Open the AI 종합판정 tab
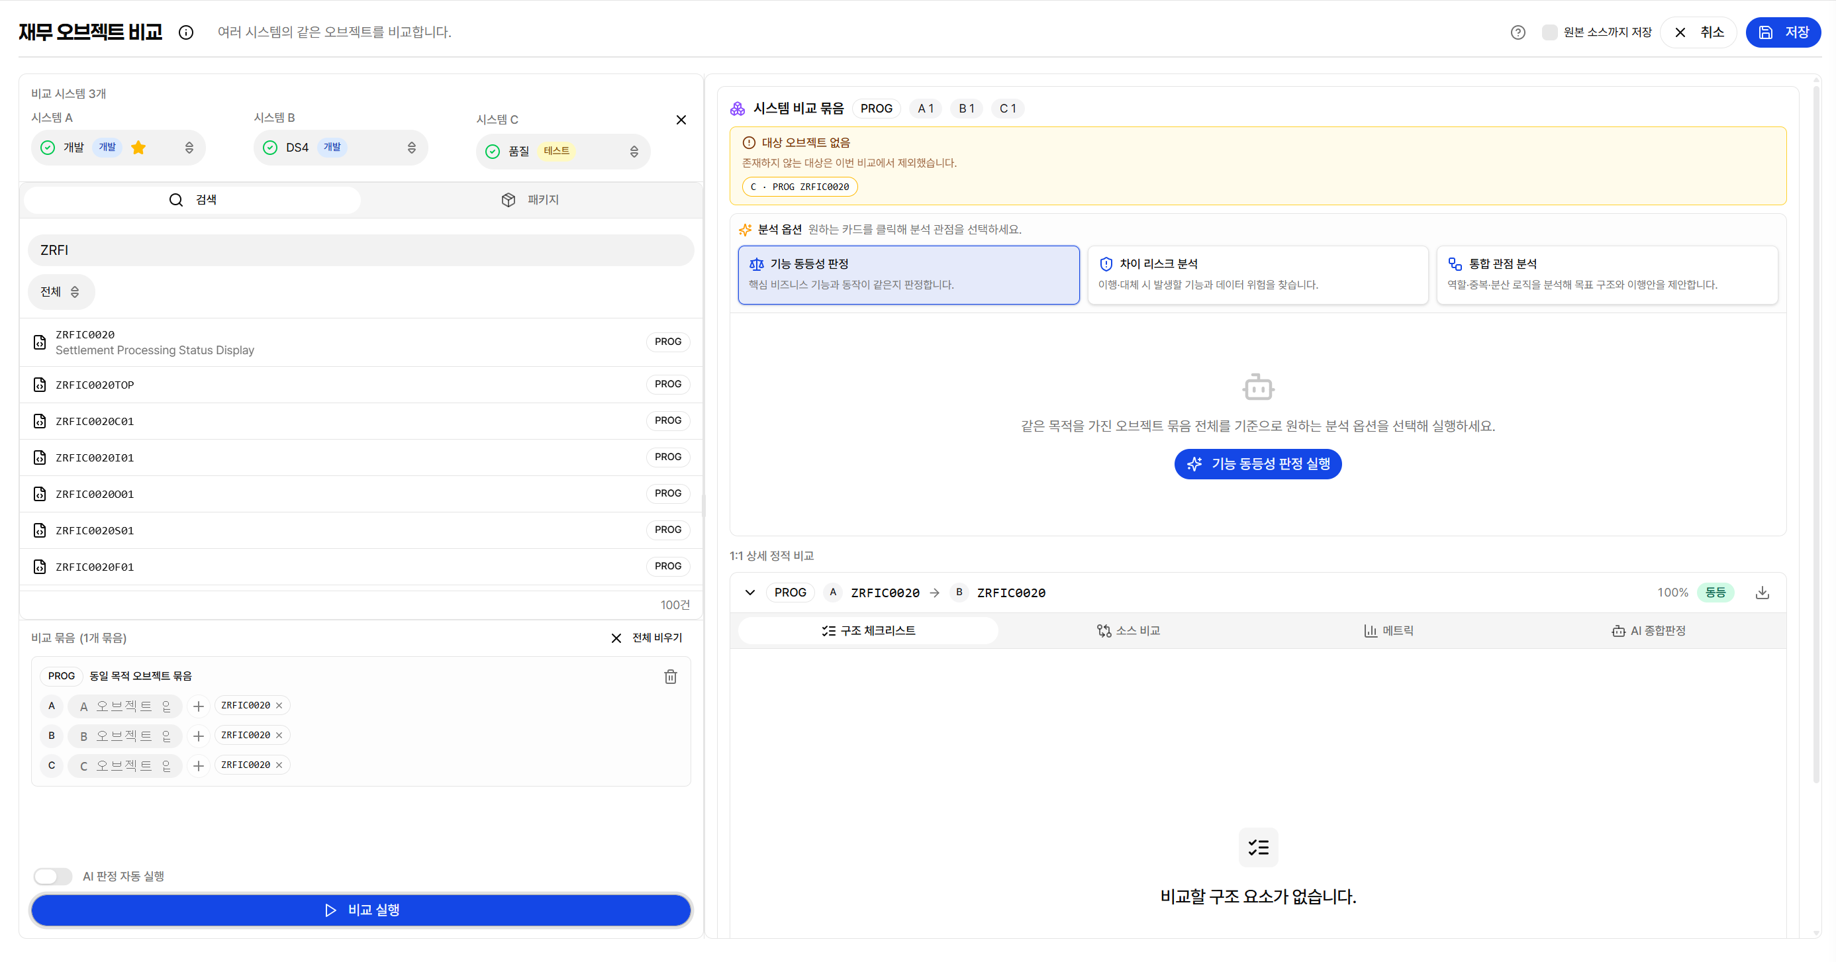 click(1649, 631)
